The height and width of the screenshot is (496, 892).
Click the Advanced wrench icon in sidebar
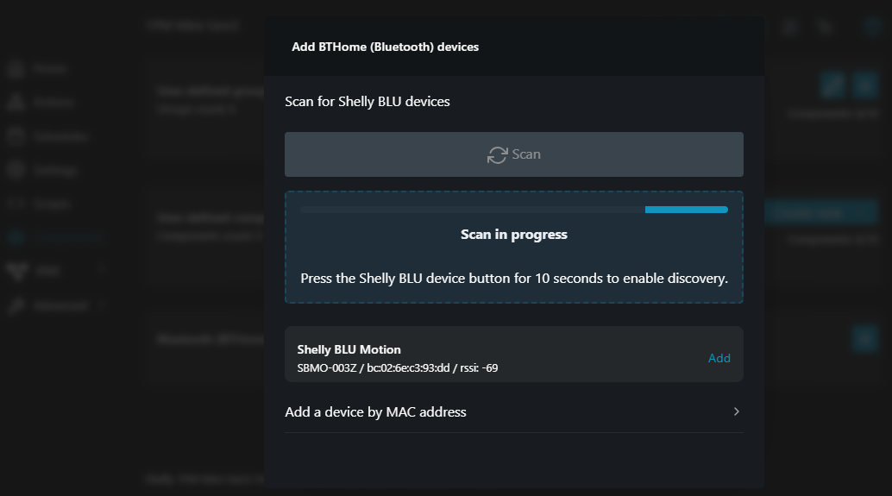click(16, 305)
